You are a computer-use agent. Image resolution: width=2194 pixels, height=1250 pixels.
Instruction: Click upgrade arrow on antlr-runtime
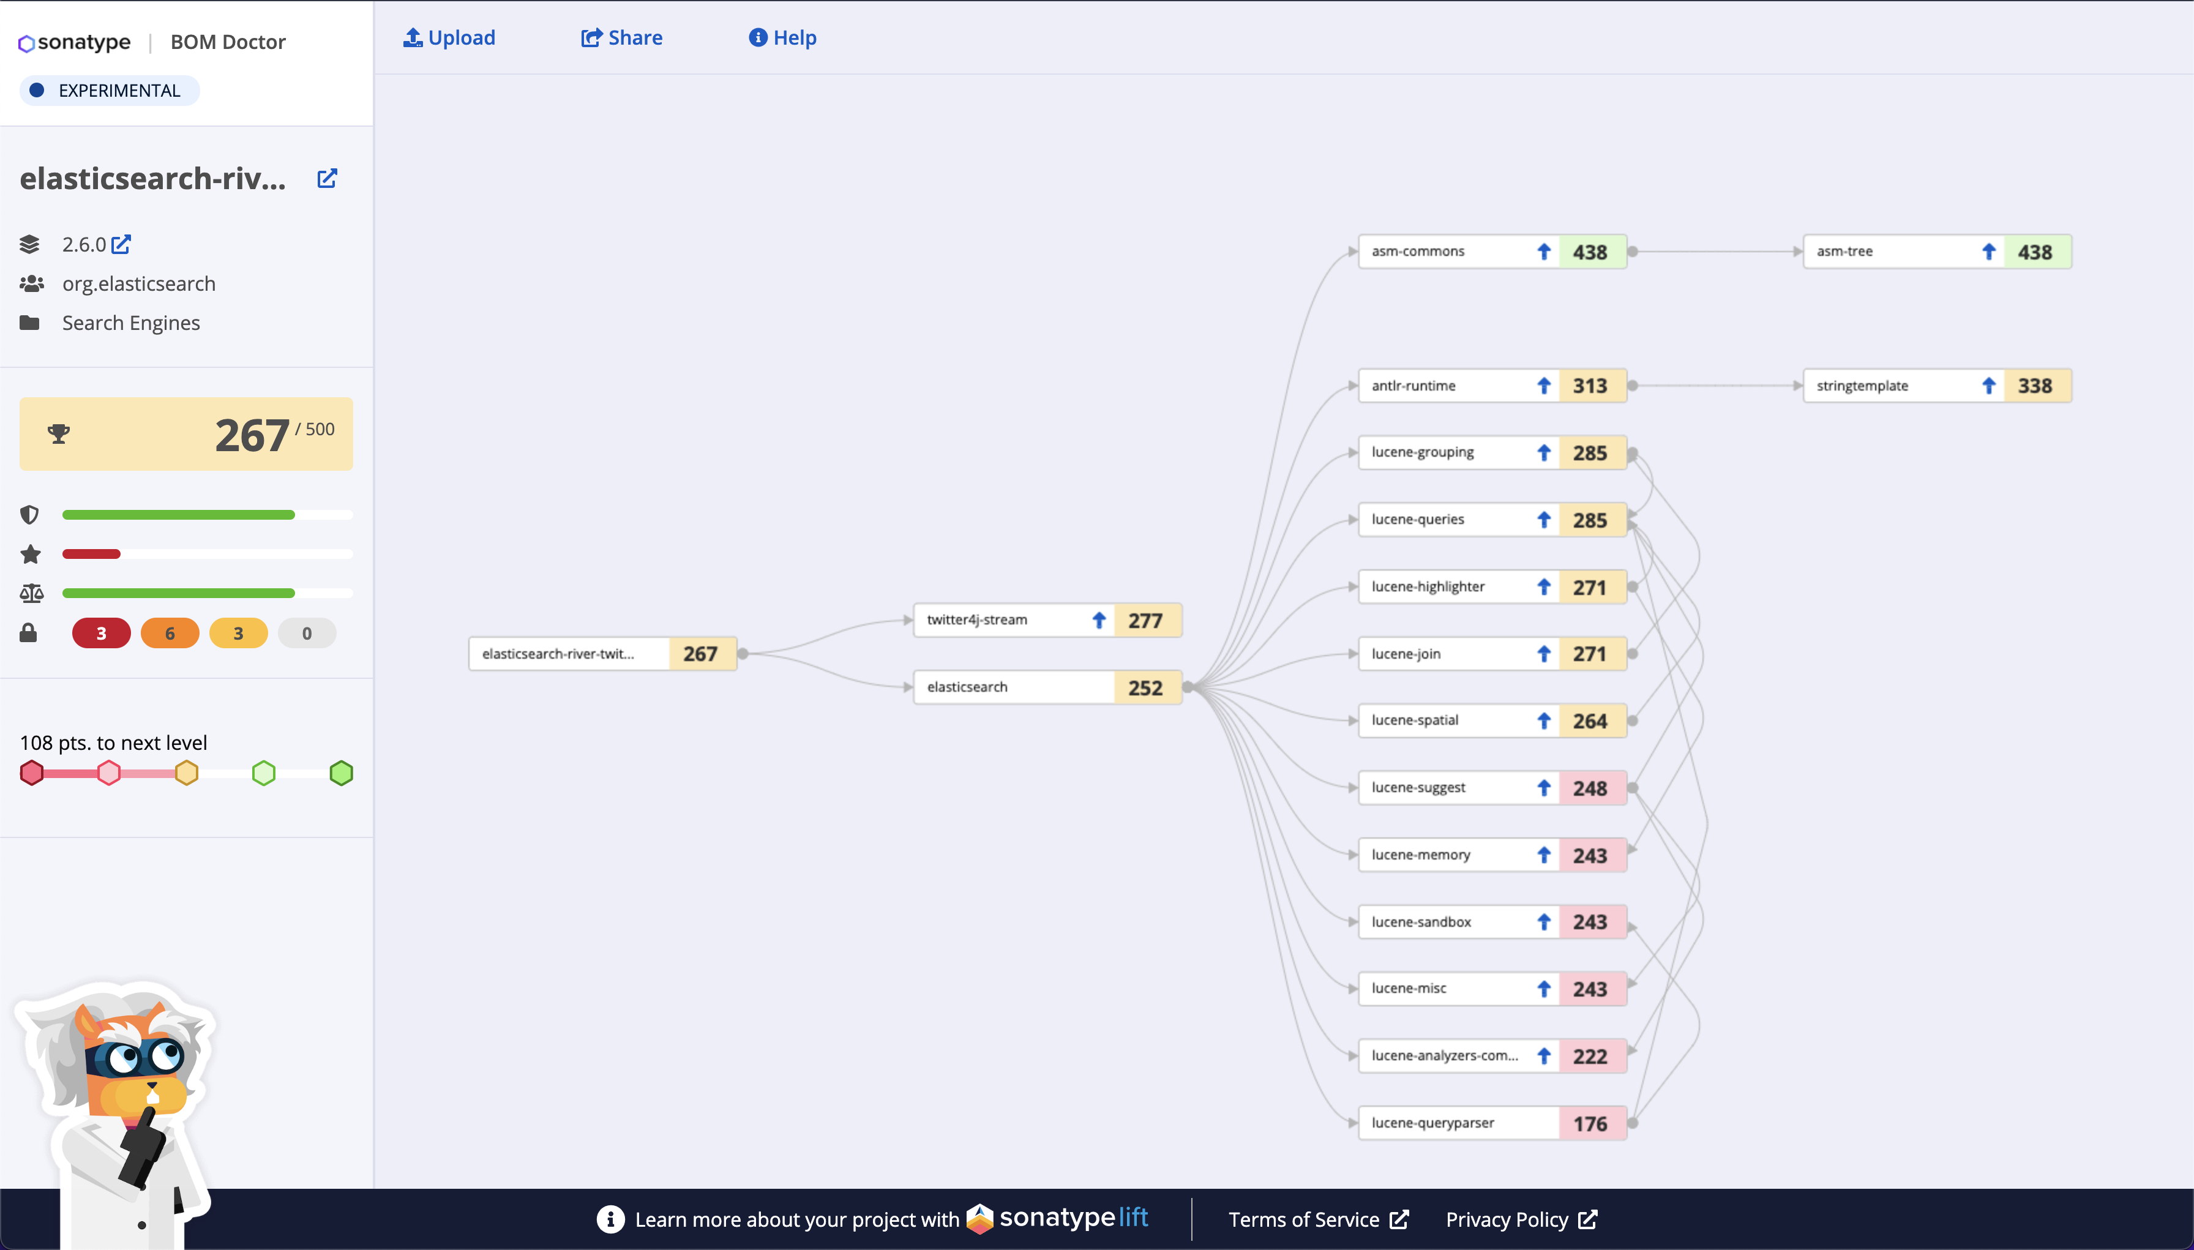click(1543, 386)
